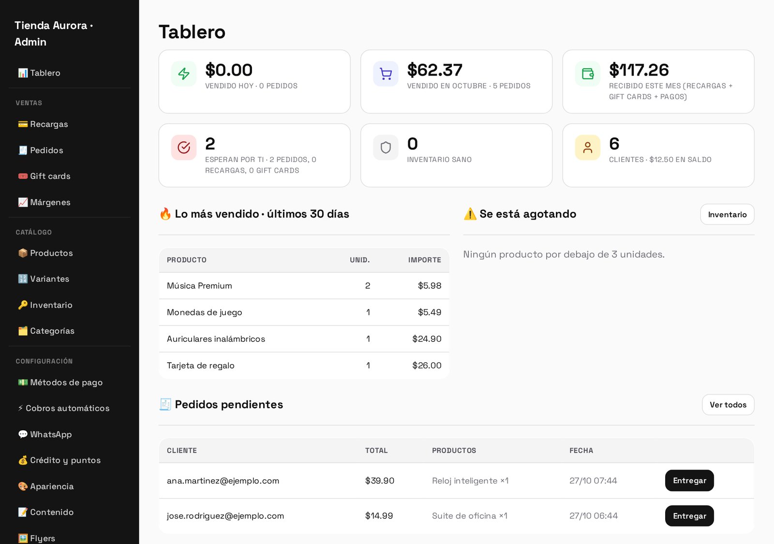Click the $14.99 order total
Image resolution: width=774 pixels, height=544 pixels.
(x=379, y=516)
